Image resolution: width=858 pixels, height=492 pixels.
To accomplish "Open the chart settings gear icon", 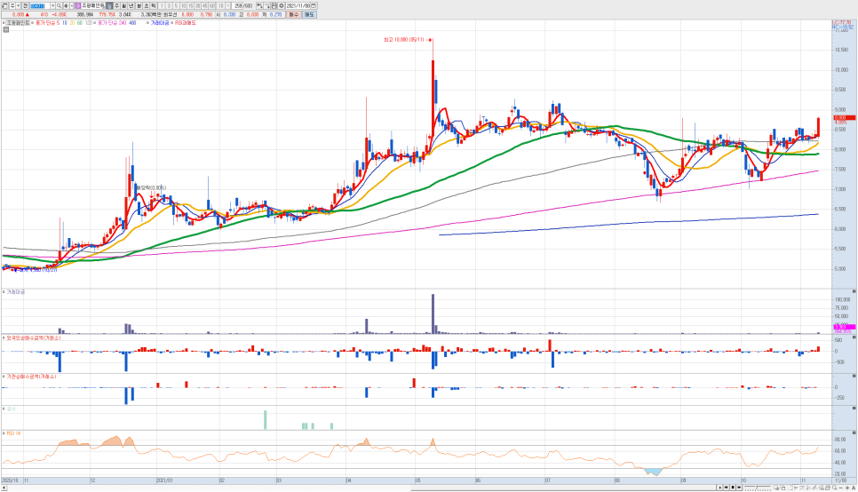I will tap(282, 5).
